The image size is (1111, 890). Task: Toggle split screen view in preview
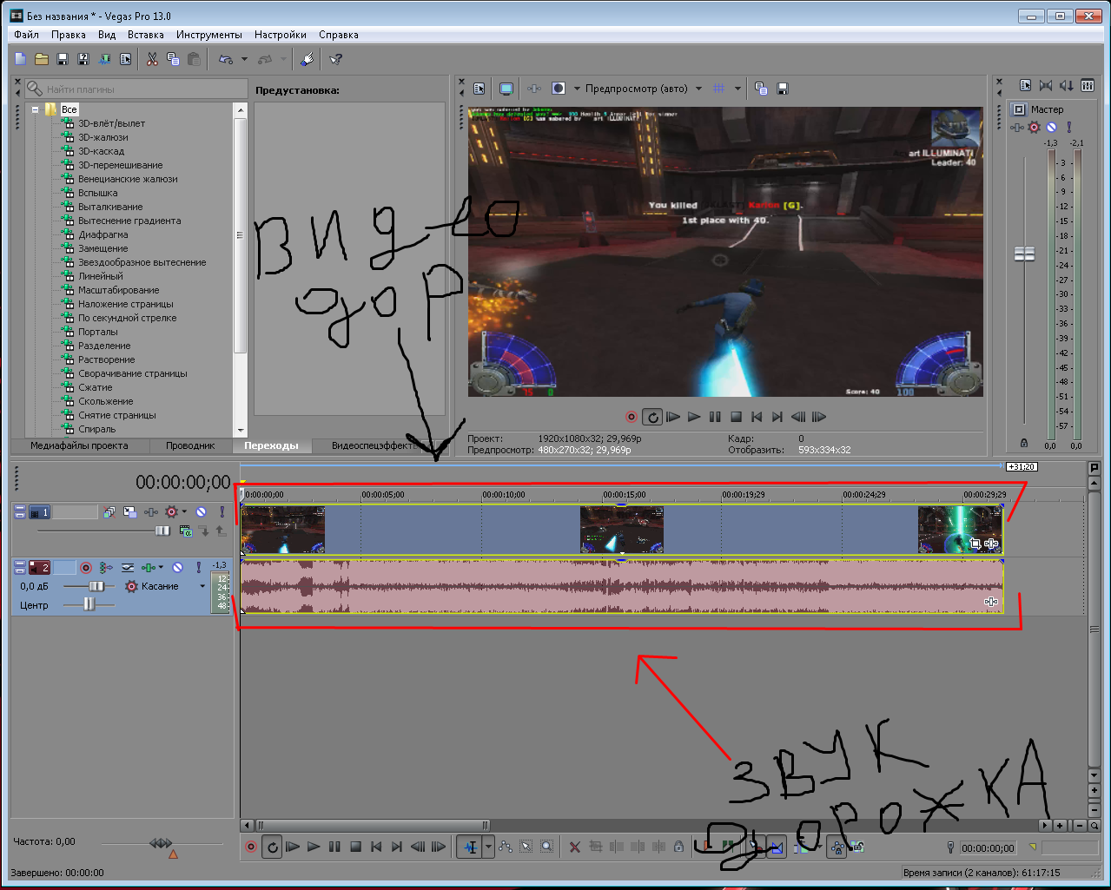click(x=559, y=89)
